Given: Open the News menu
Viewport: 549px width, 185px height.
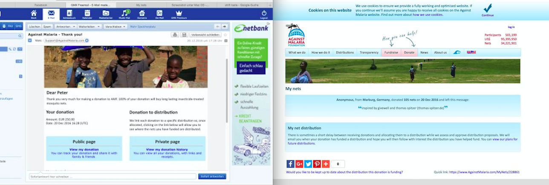Looking at the screenshot, I should [x=424, y=52].
